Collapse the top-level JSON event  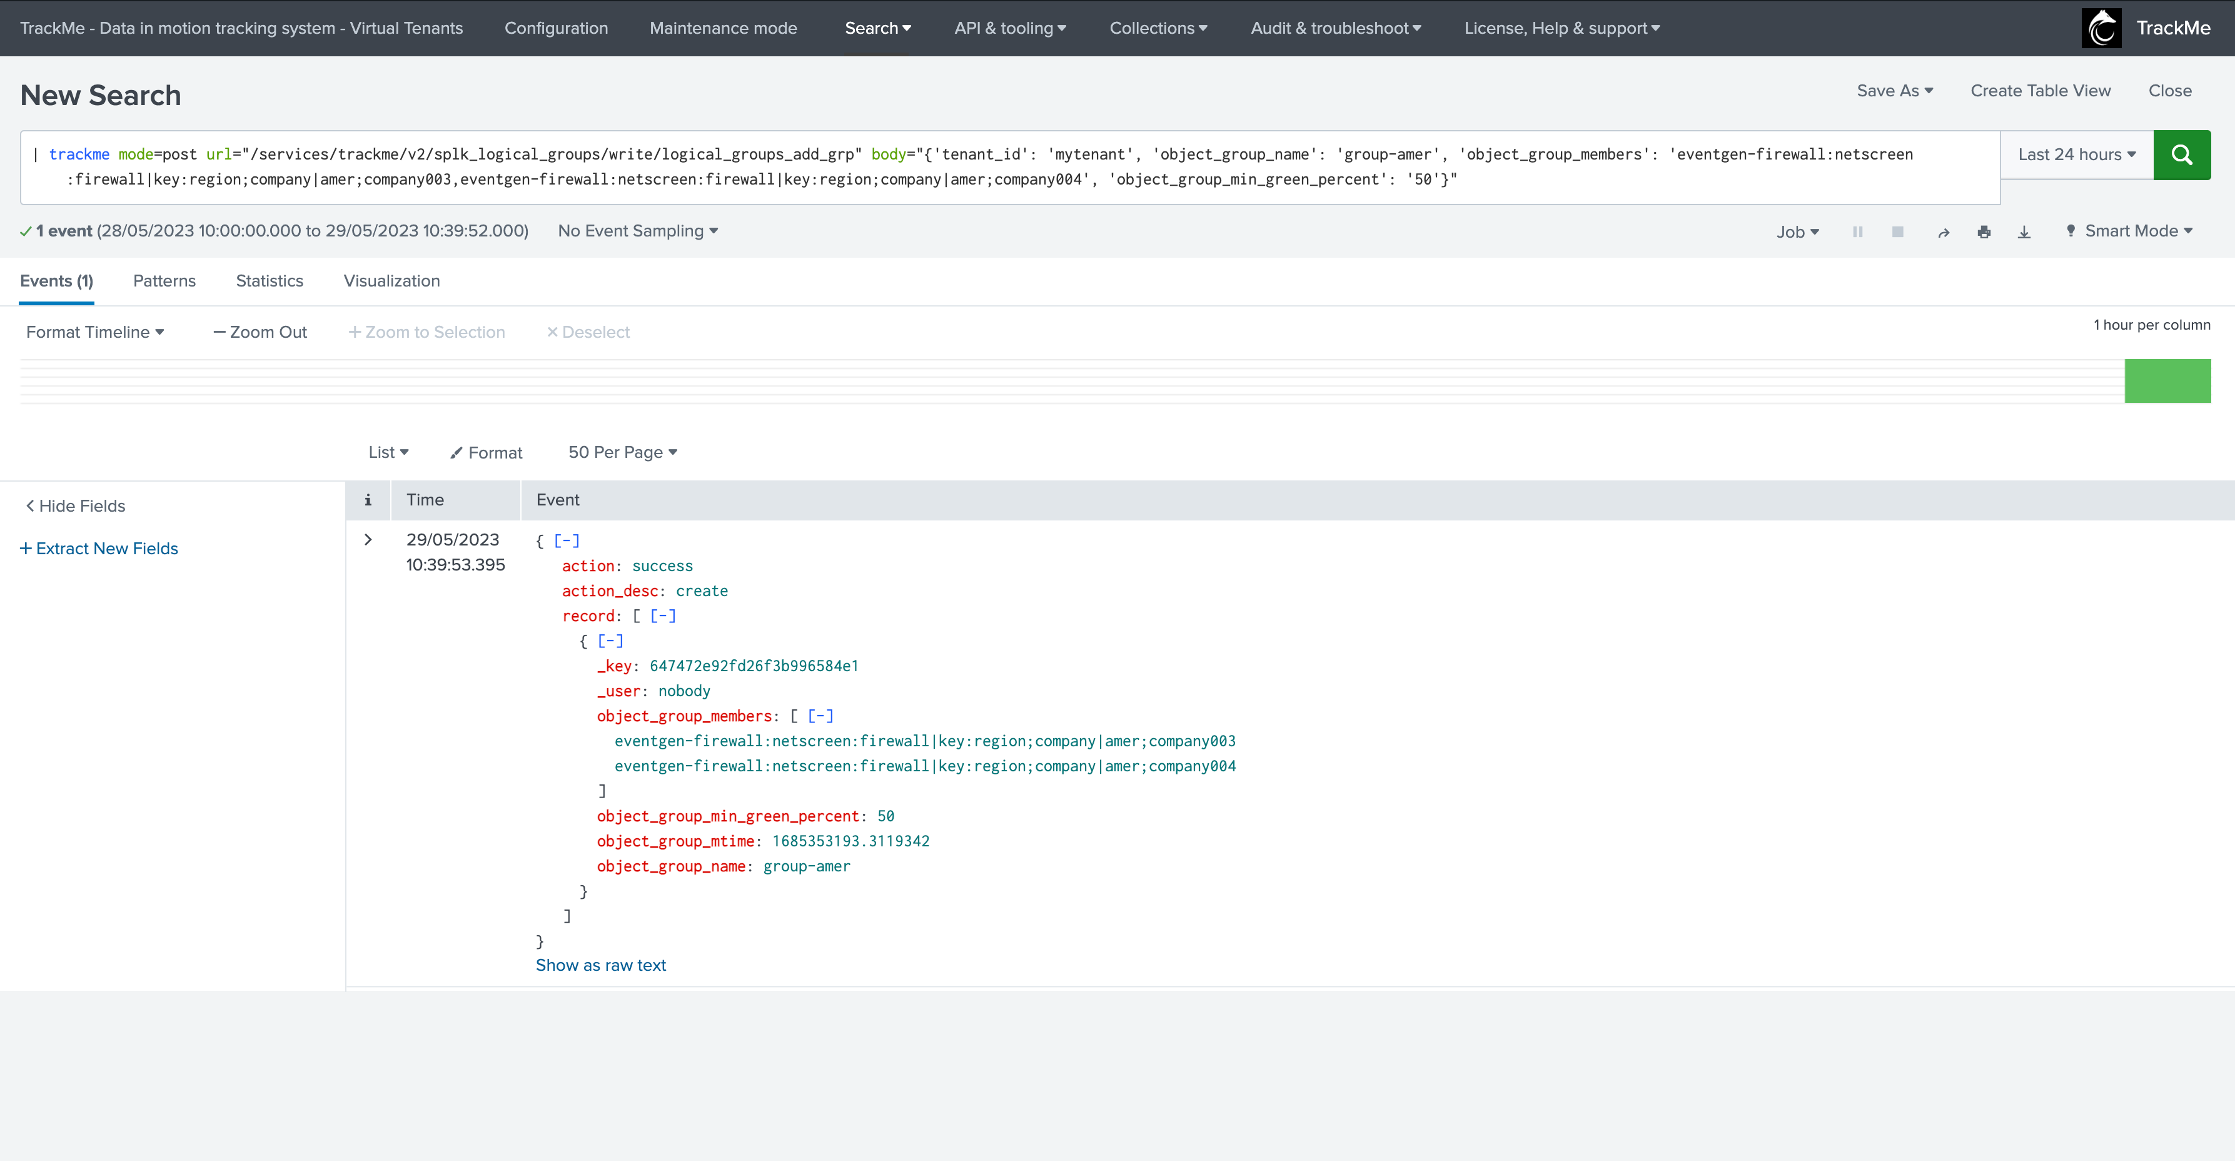pos(567,540)
